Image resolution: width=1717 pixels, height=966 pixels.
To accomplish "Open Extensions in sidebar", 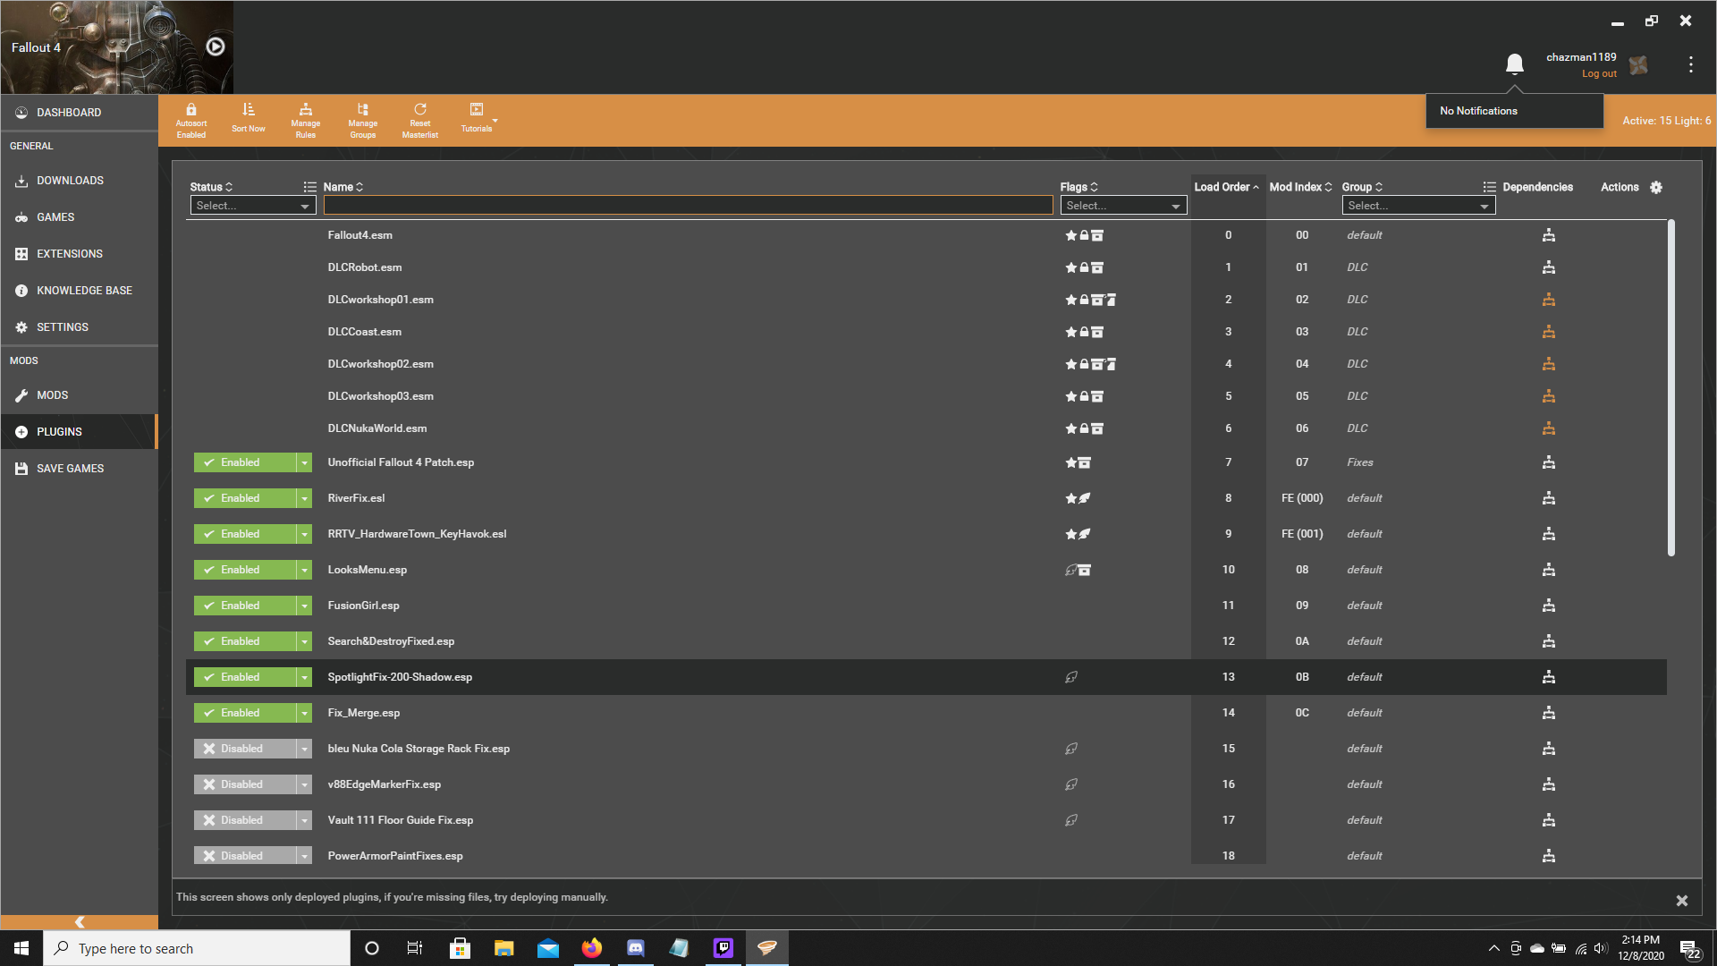I will (x=79, y=254).
